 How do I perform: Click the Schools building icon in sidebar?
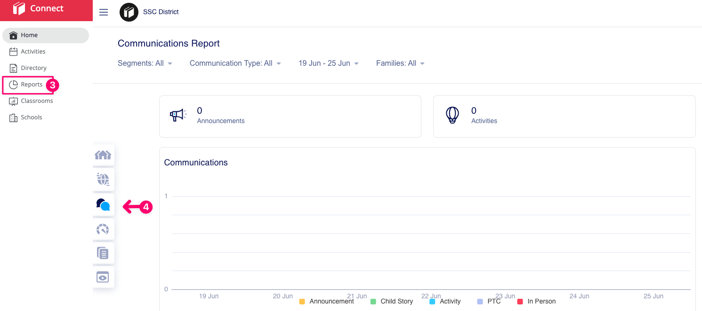pyautogui.click(x=13, y=117)
